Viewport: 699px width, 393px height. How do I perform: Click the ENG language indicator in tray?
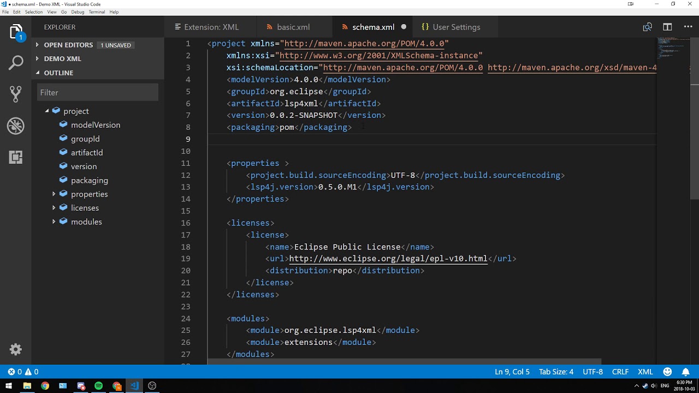click(665, 386)
